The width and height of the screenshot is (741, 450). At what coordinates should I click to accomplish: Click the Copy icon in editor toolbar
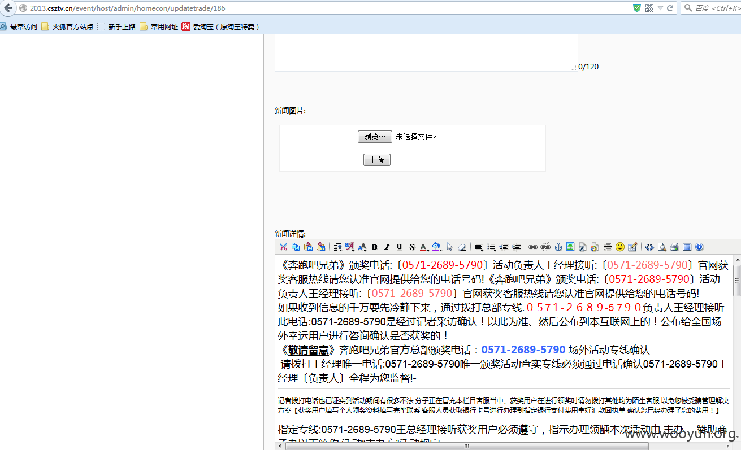[x=296, y=247]
